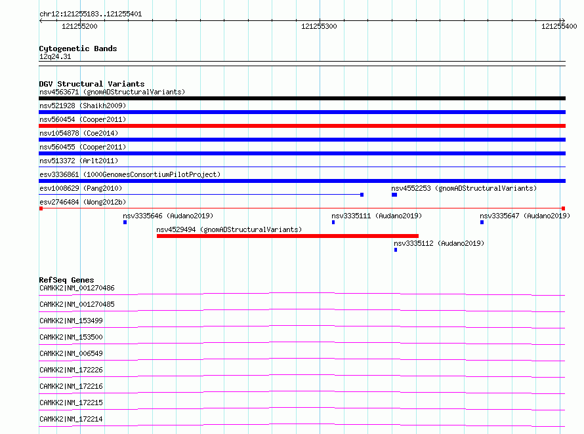Screen dimensions: 584x434
Task: Click the blue nsv3335647 marker
Action: 482,222
